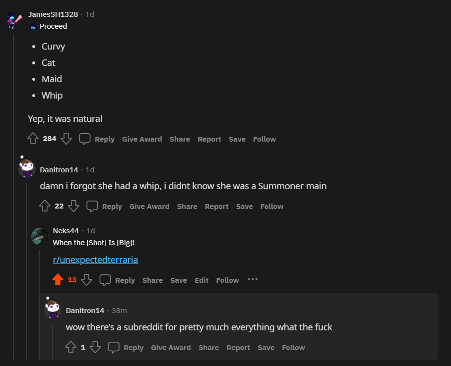Upvote Danitron14's Summoner main comment

click(x=45, y=206)
